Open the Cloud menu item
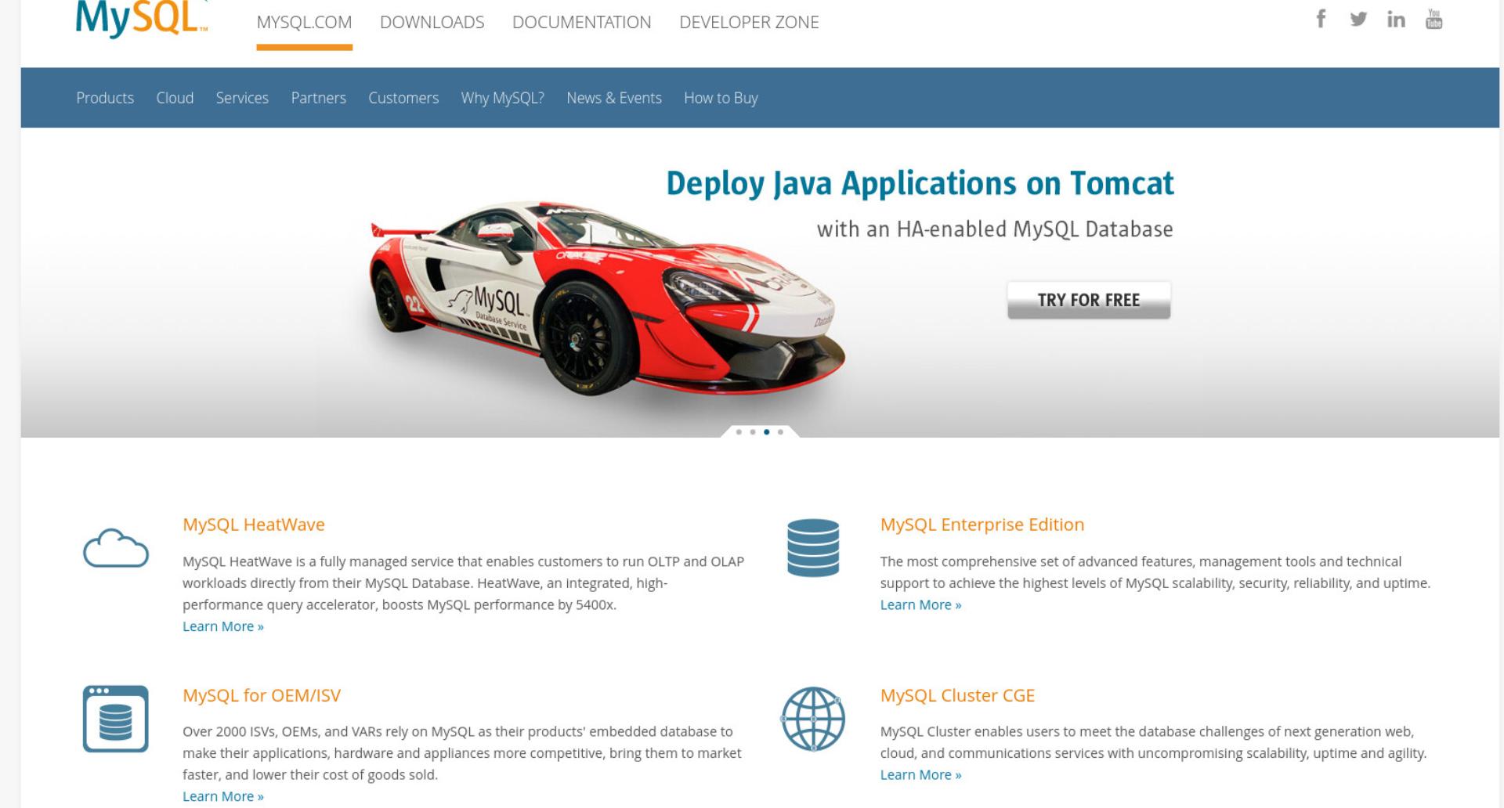The image size is (1504, 808). (175, 98)
